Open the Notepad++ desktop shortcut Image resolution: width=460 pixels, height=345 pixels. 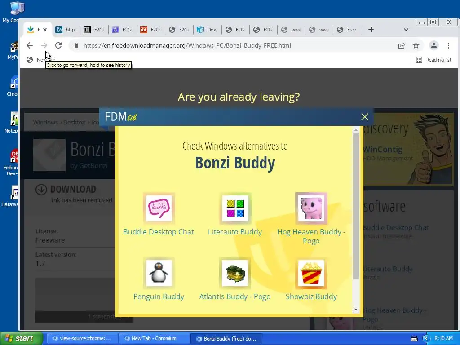[x=11, y=123]
